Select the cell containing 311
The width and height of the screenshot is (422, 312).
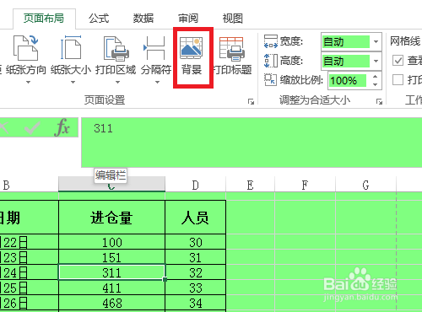tap(111, 272)
